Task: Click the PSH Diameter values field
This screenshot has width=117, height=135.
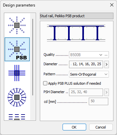Action: click(86, 92)
